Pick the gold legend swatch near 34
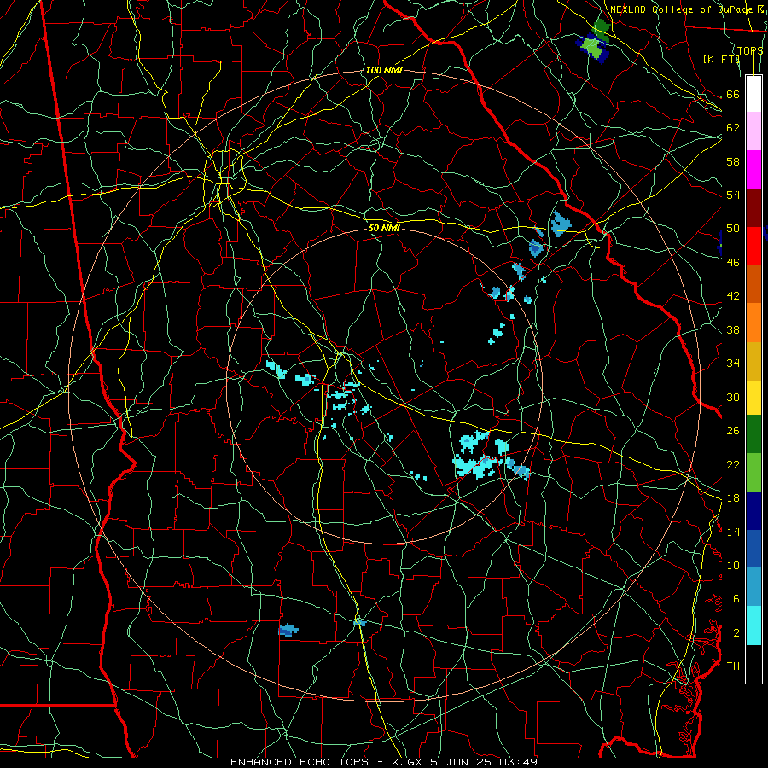Screen dimensions: 768x768 (x=753, y=361)
